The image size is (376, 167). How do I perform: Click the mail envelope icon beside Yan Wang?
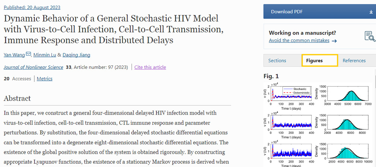(x=28, y=55)
